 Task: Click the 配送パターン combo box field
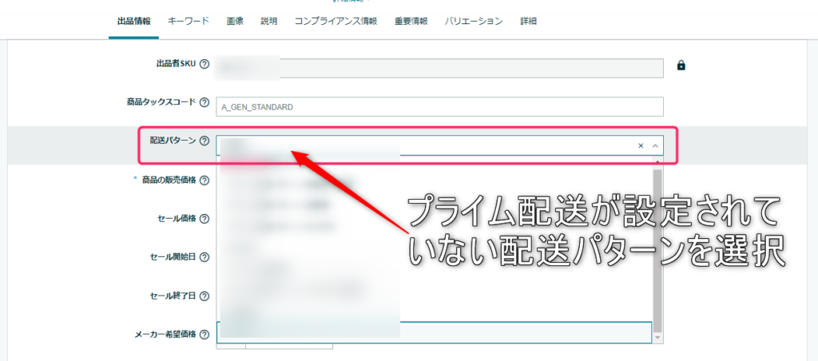coord(439,145)
